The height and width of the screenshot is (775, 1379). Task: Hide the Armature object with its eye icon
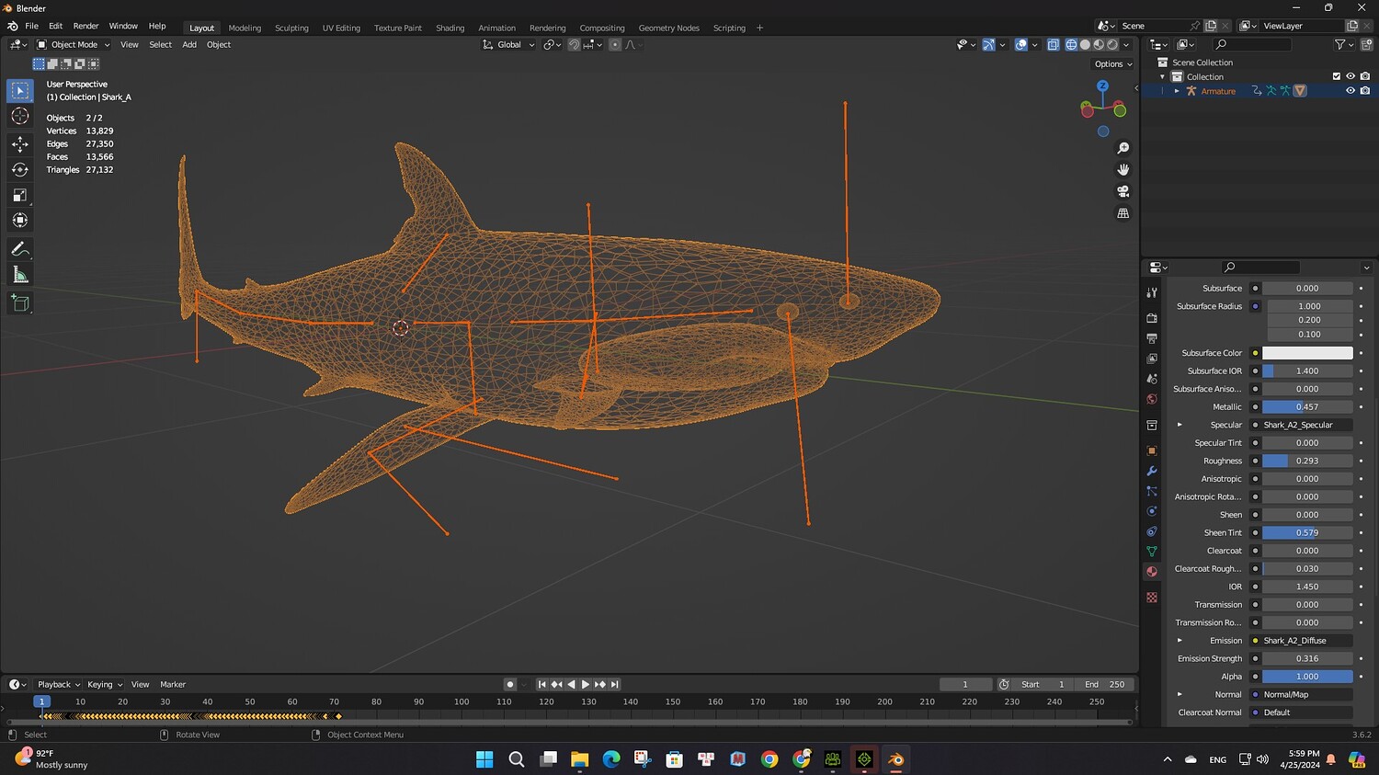point(1351,91)
